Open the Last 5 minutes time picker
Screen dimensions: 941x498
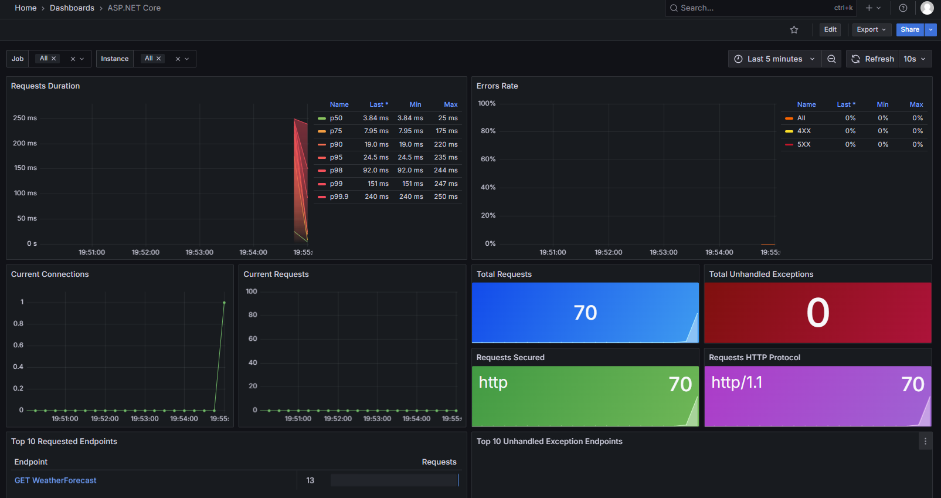774,59
